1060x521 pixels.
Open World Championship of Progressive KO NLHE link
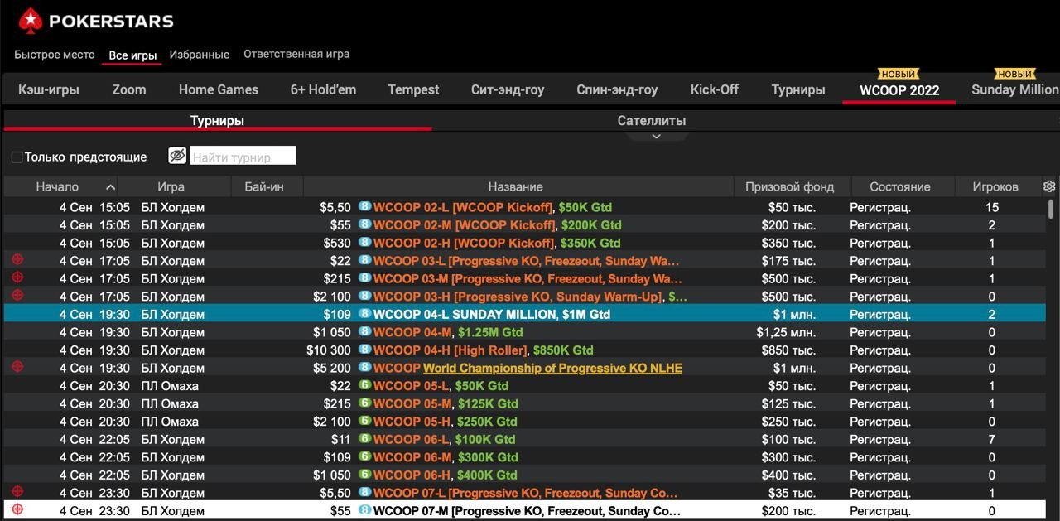(x=552, y=368)
